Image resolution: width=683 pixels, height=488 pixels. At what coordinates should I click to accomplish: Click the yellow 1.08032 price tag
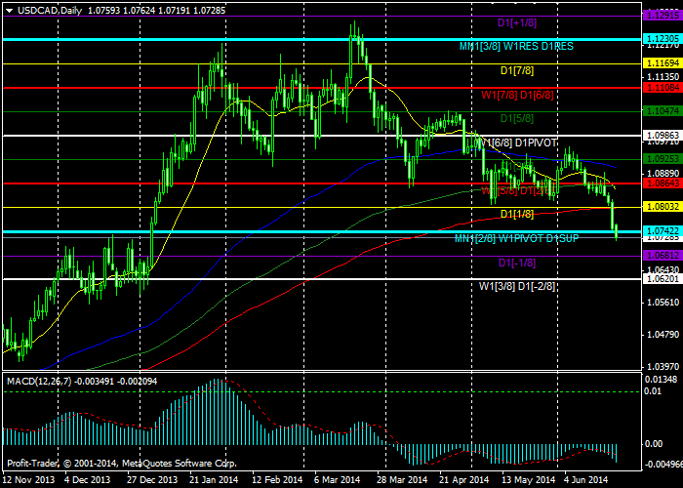pyautogui.click(x=663, y=207)
